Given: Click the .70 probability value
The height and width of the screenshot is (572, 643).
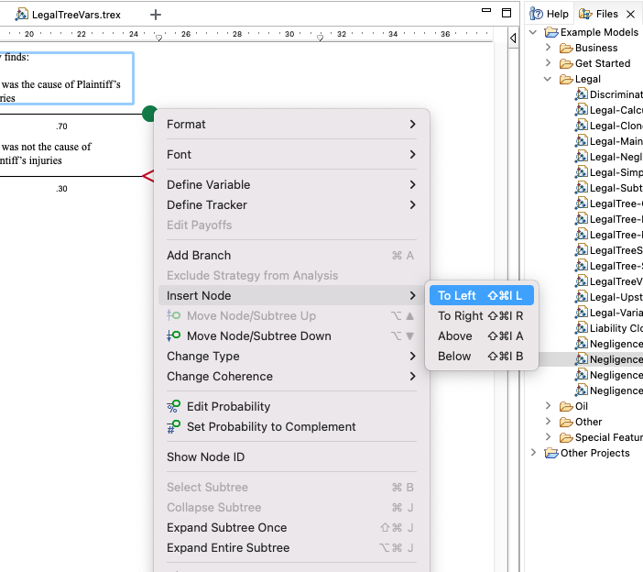Looking at the screenshot, I should click(61, 126).
